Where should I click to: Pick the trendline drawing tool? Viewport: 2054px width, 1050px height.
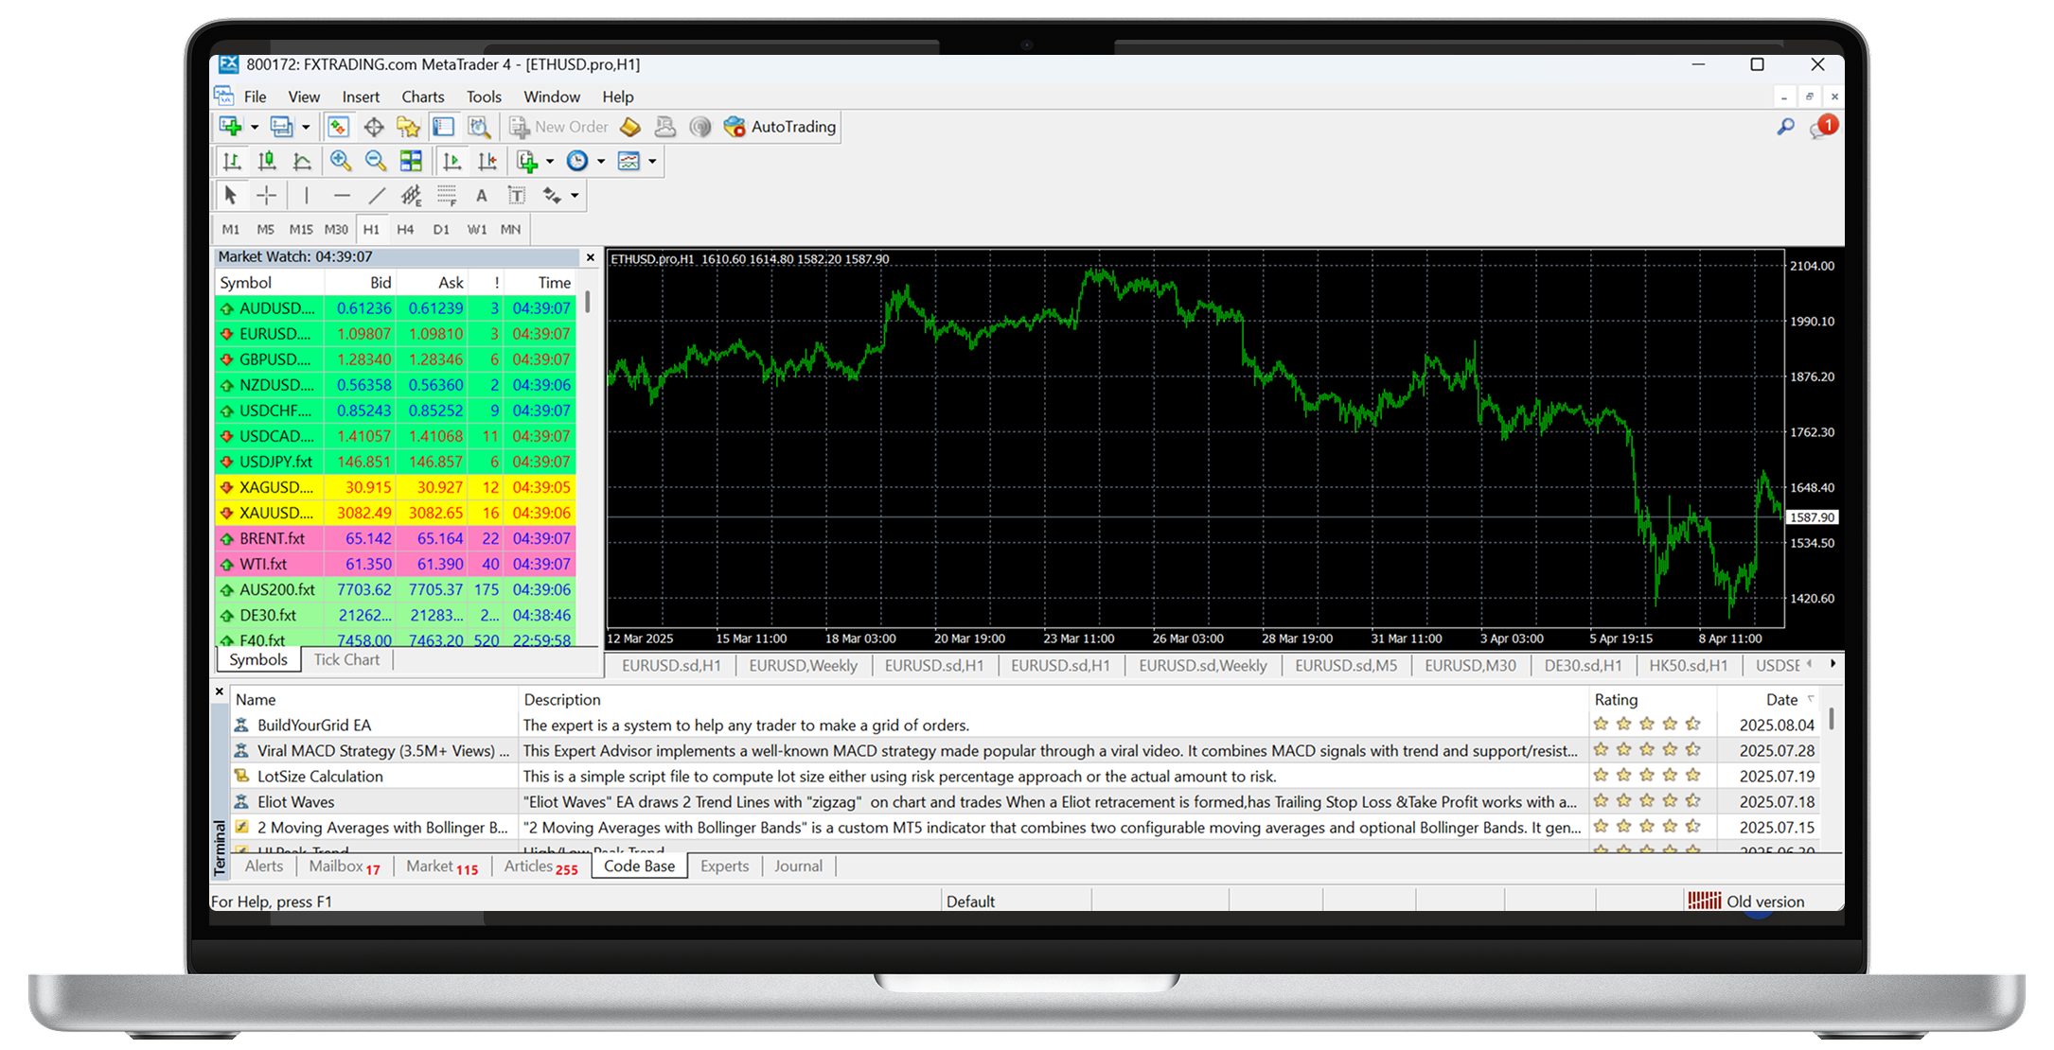point(377,196)
